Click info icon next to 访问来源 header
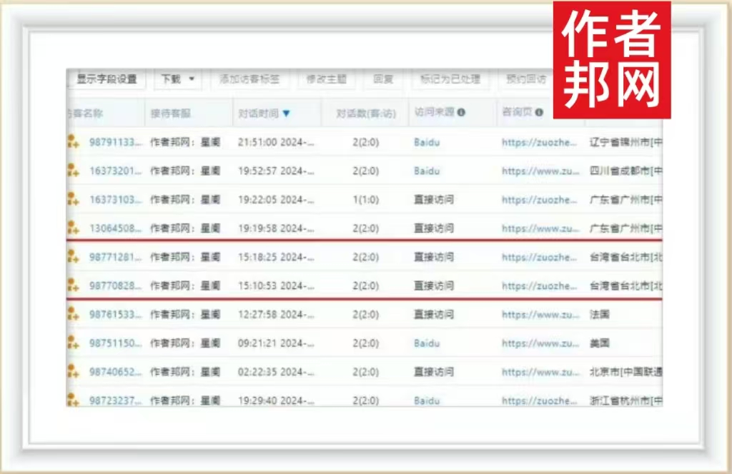Image resolution: width=732 pixels, height=474 pixels. point(461,113)
